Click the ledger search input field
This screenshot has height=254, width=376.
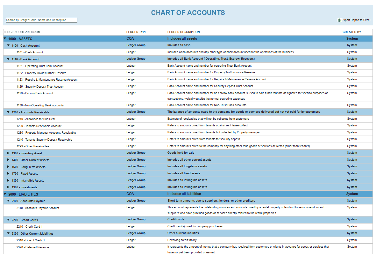click(41, 20)
